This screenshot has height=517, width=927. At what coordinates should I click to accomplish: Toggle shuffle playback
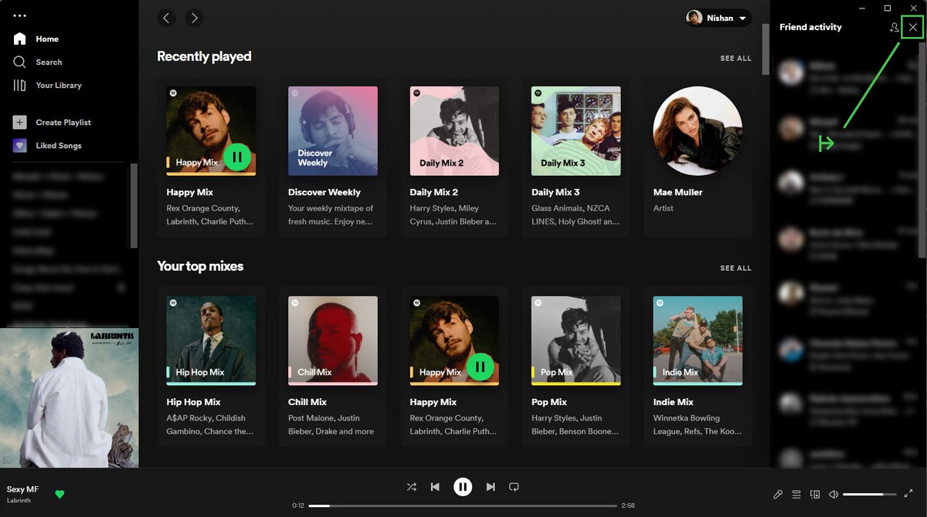click(411, 487)
